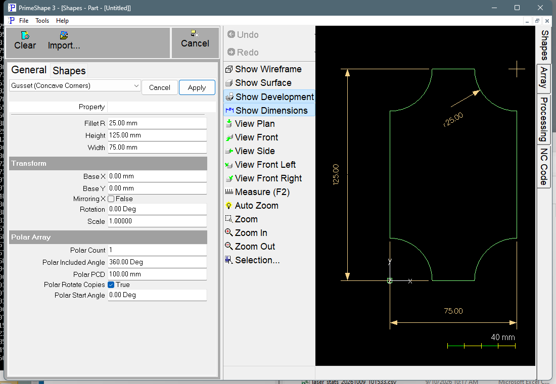This screenshot has width=556, height=384.
Task: Open the Import file icon
Action: click(64, 35)
